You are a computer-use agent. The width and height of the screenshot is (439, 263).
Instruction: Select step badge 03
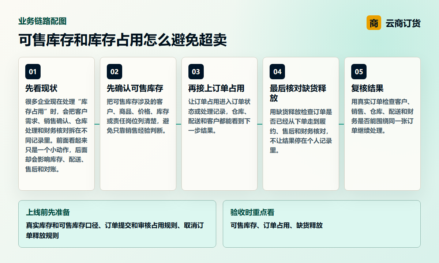[x=196, y=72]
